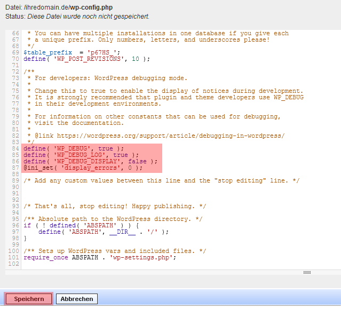Screen dimensions: 341x309
Task: Click the 'WP_DEBUG_DISPLAY' define line
Action: (x=90, y=161)
